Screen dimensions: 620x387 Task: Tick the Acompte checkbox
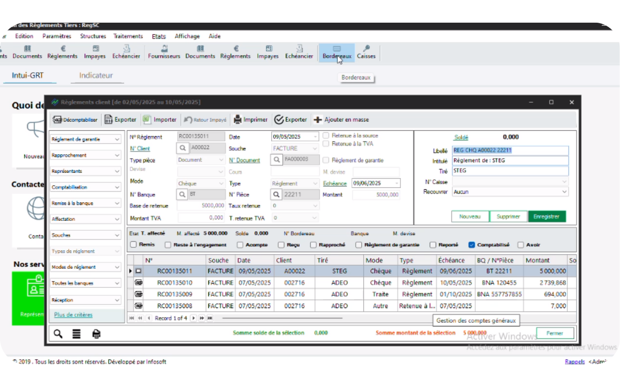click(x=240, y=245)
